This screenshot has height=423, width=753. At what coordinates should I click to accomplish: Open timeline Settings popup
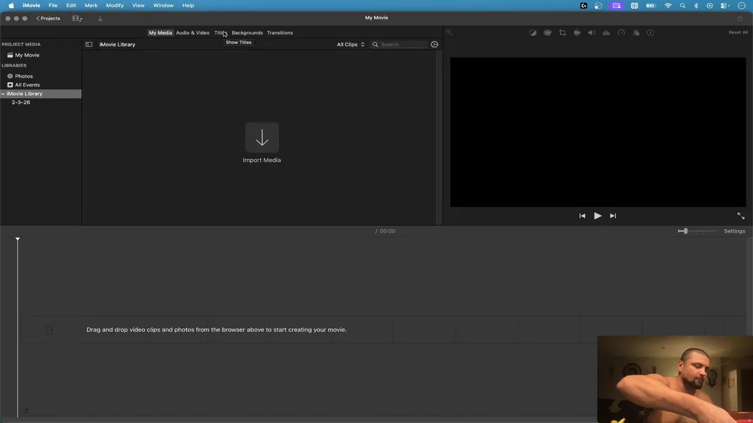734,231
